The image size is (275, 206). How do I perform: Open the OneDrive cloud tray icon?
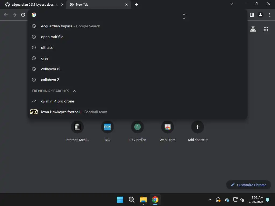pyautogui.click(x=227, y=200)
